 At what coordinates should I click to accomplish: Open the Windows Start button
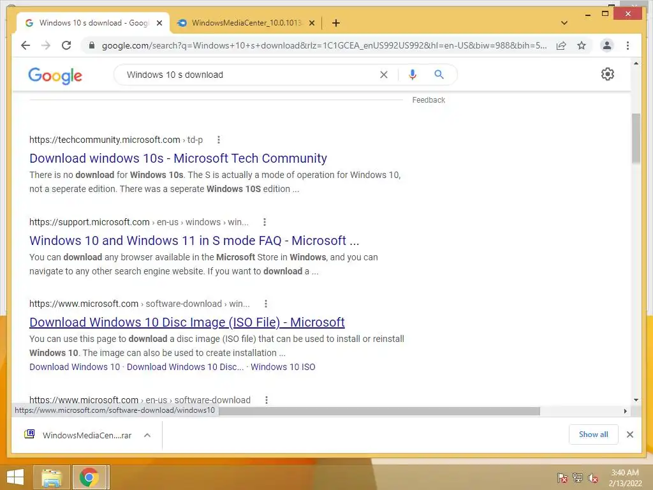(x=15, y=477)
